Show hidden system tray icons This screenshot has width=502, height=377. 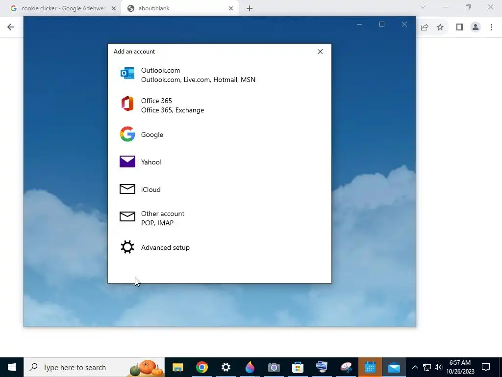point(415,367)
